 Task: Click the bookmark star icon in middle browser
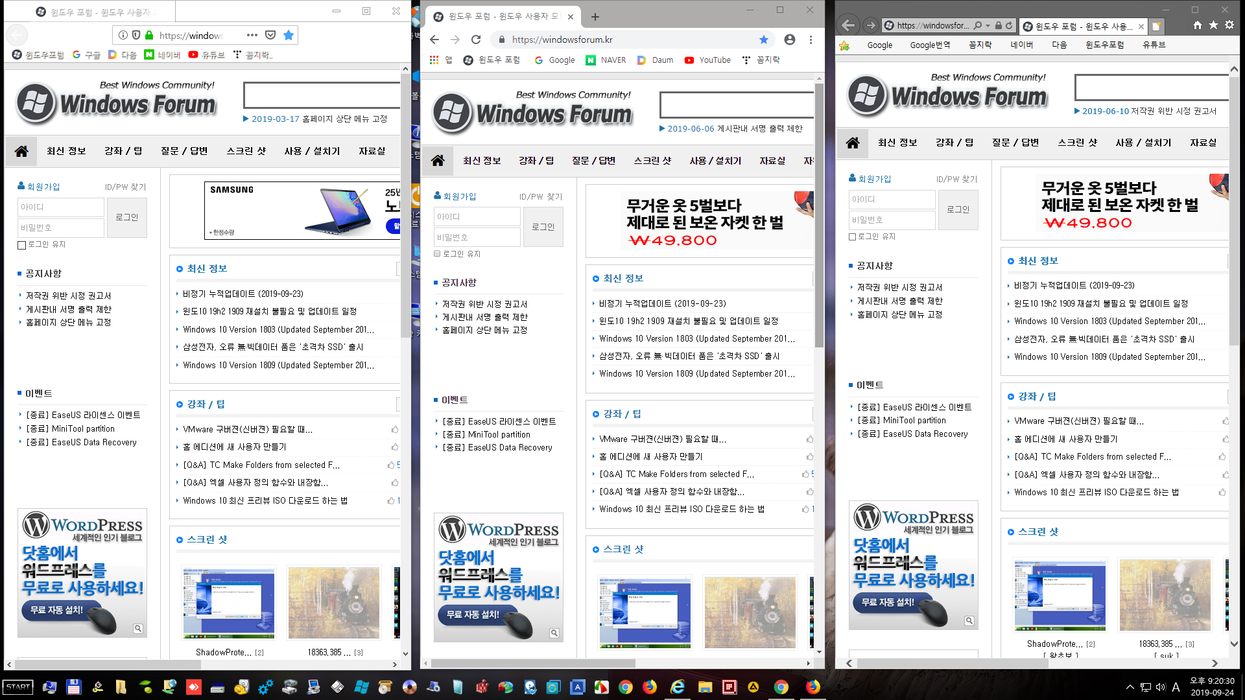click(764, 40)
